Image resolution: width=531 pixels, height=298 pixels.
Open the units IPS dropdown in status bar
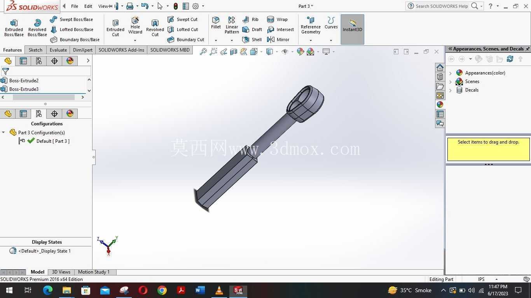496,279
